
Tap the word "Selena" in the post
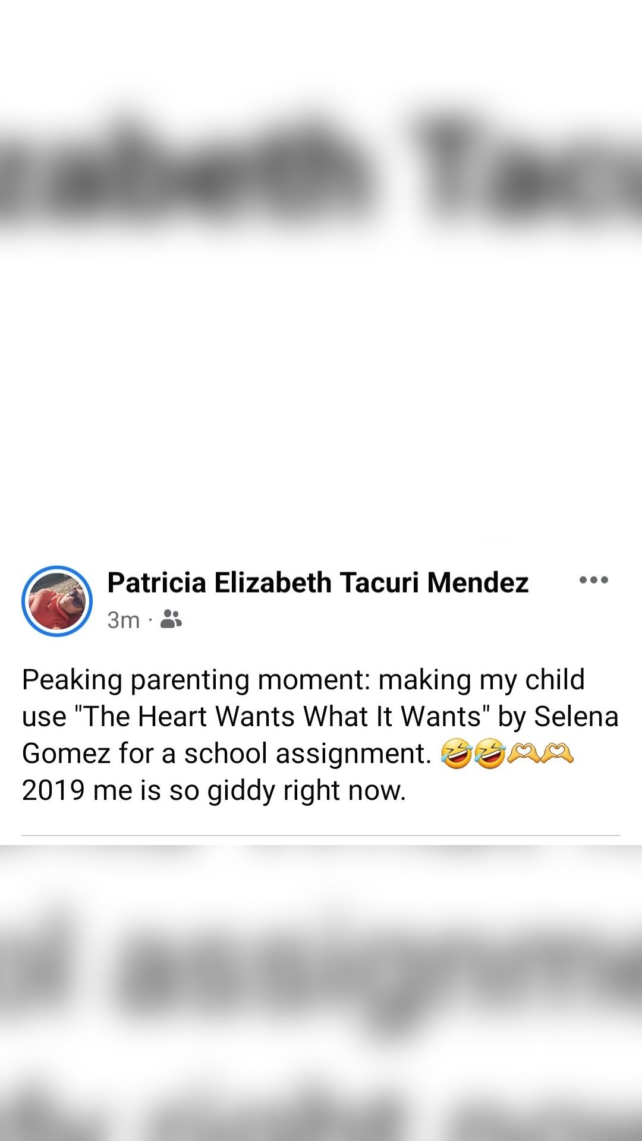(x=575, y=717)
